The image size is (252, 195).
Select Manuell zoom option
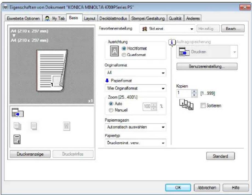[118, 110]
